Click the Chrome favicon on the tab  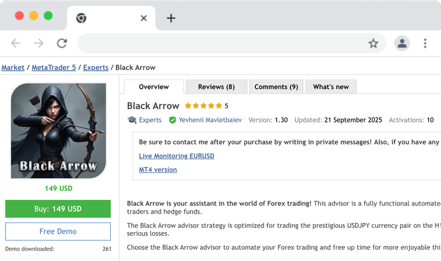pos(81,18)
